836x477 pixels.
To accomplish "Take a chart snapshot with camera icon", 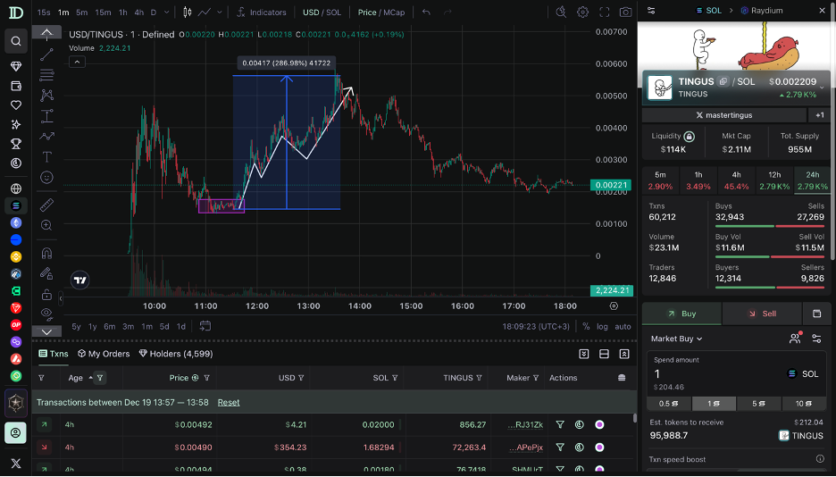I will (625, 13).
